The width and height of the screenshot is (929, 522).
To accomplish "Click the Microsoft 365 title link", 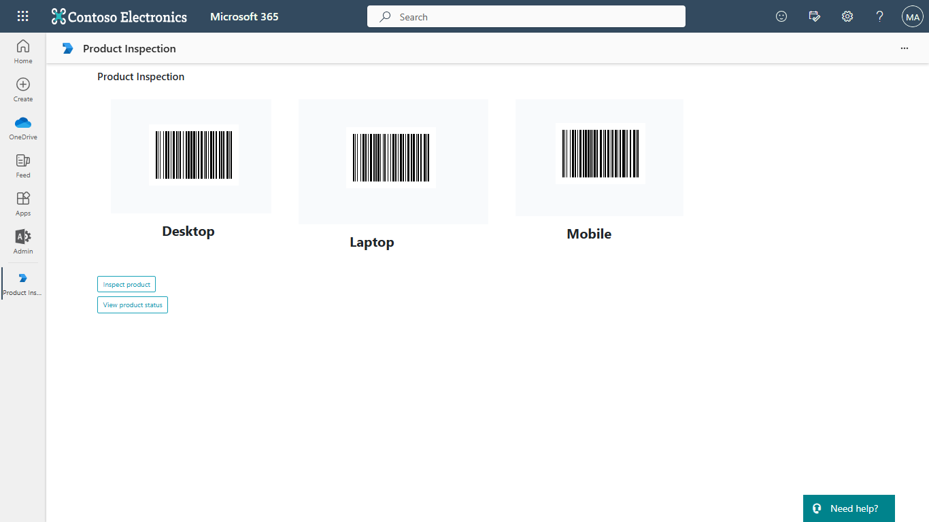I will point(244,16).
